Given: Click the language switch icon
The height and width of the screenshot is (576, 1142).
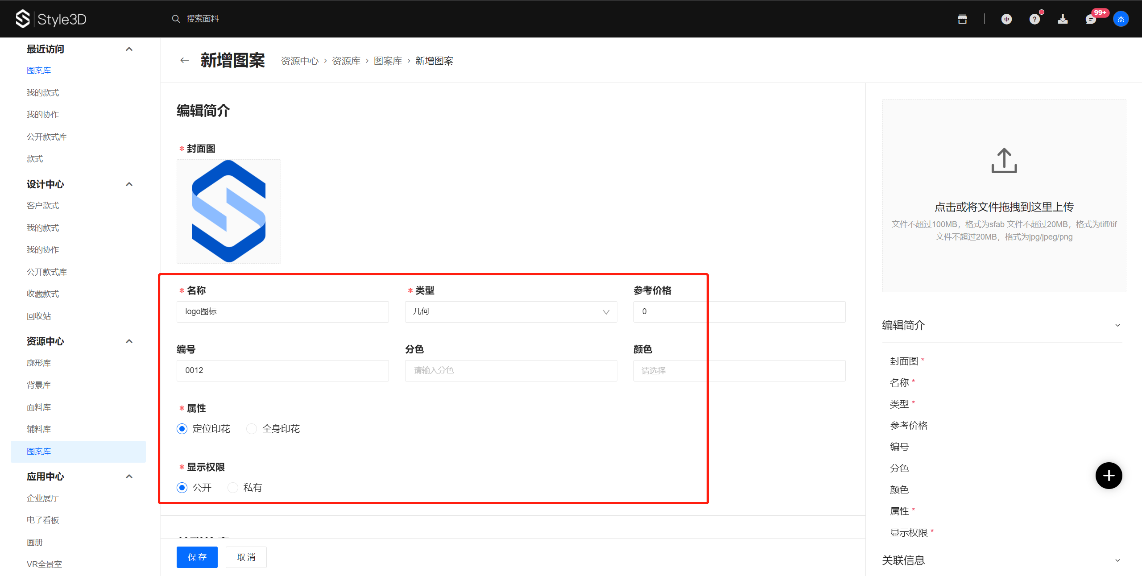Looking at the screenshot, I should 1006,19.
